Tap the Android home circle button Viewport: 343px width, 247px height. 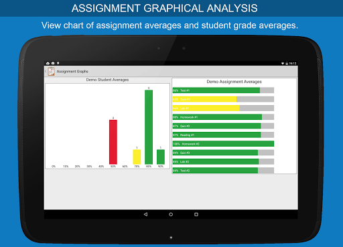coord(171,214)
